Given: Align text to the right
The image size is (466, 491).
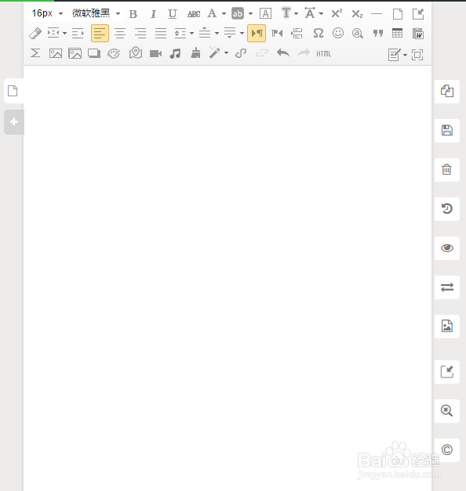Looking at the screenshot, I should [x=140, y=33].
